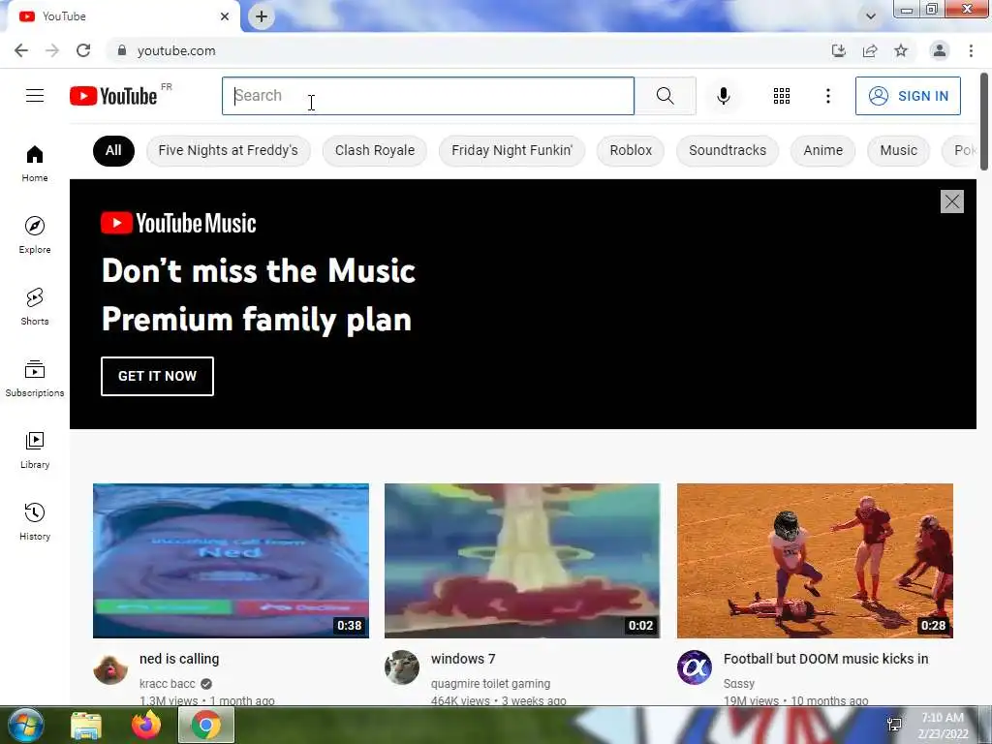Open the Sassy channel avatar
The width and height of the screenshot is (992, 744).
(694, 667)
